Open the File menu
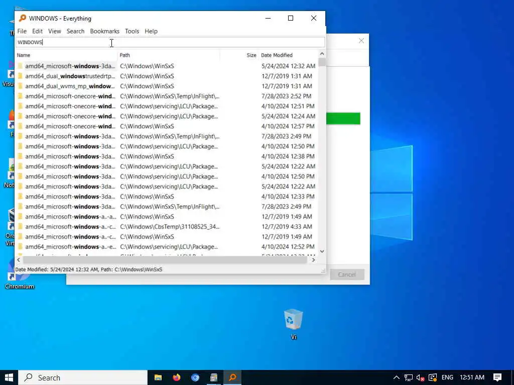Screen dimensions: 514x385 pos(22,31)
